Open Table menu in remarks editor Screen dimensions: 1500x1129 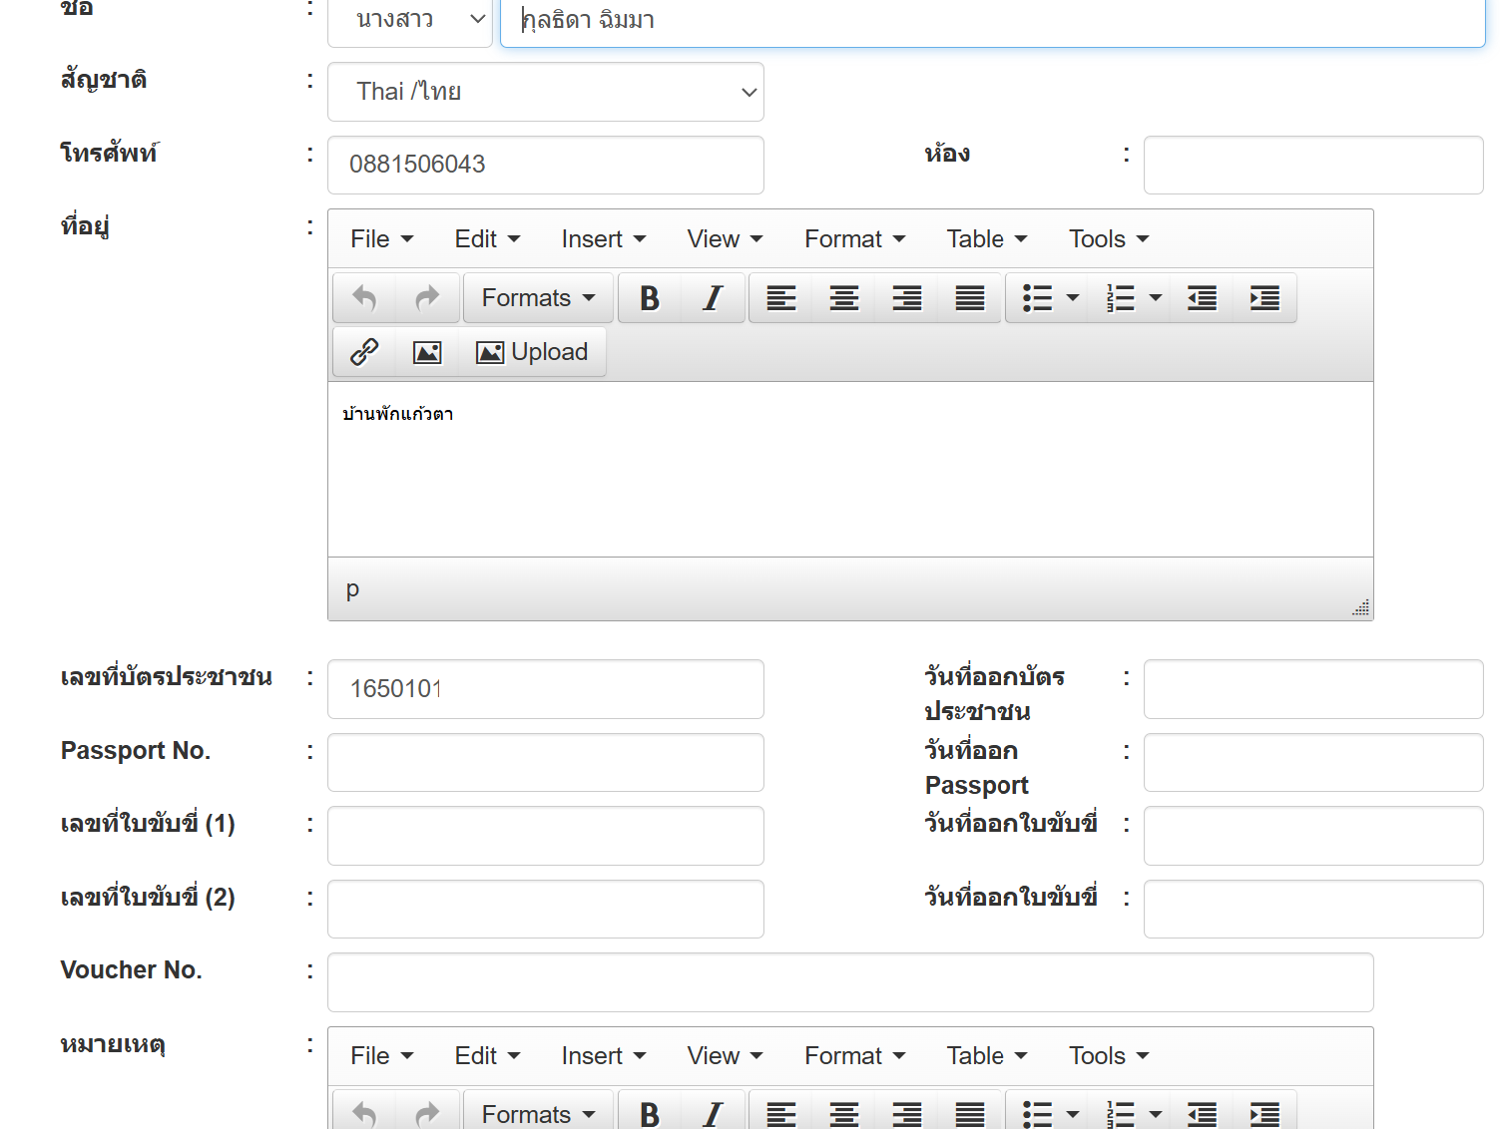click(987, 1056)
